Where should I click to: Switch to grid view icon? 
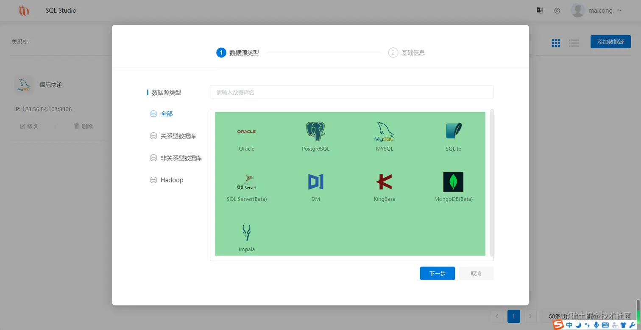coord(556,43)
